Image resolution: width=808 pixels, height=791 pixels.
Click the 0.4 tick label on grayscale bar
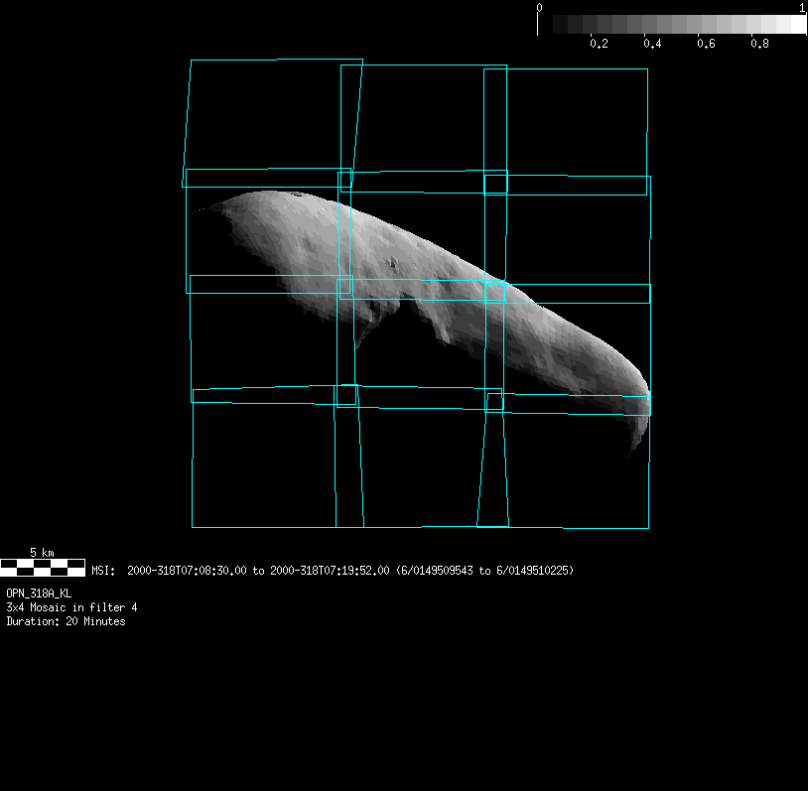pos(652,44)
